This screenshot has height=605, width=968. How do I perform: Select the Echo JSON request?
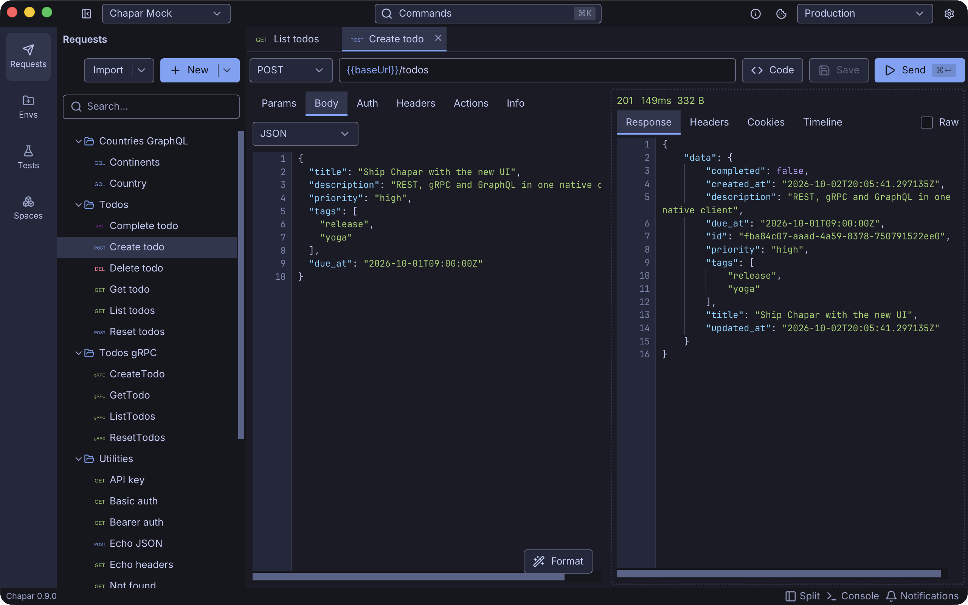click(147, 543)
